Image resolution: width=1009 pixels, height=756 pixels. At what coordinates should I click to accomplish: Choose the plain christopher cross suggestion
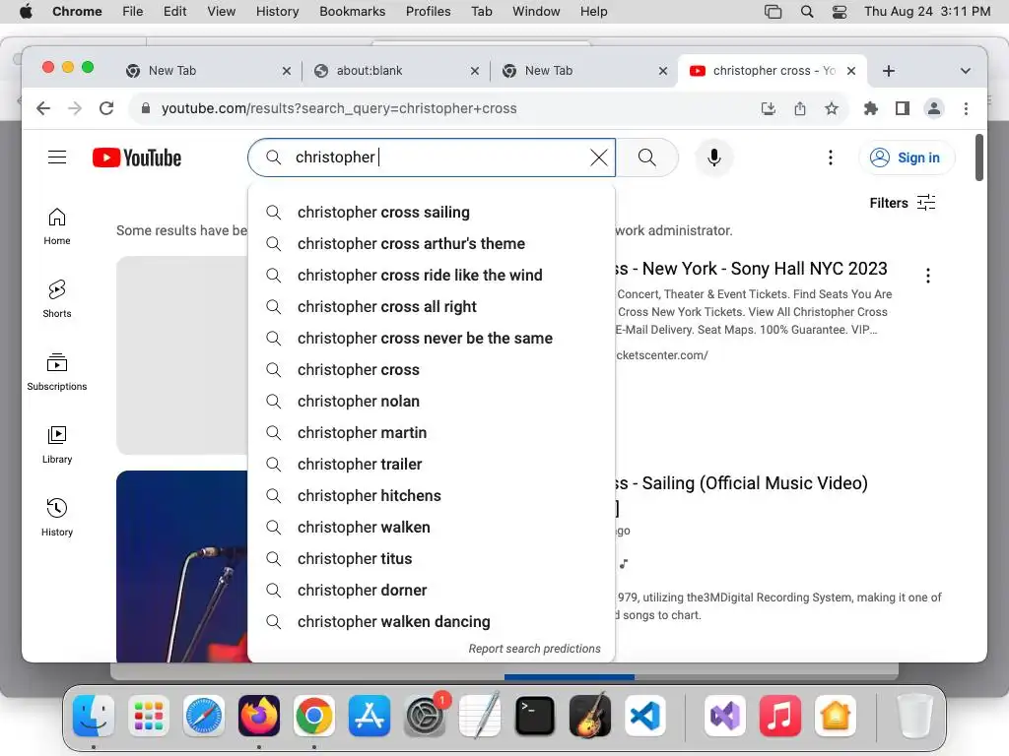click(x=432, y=370)
